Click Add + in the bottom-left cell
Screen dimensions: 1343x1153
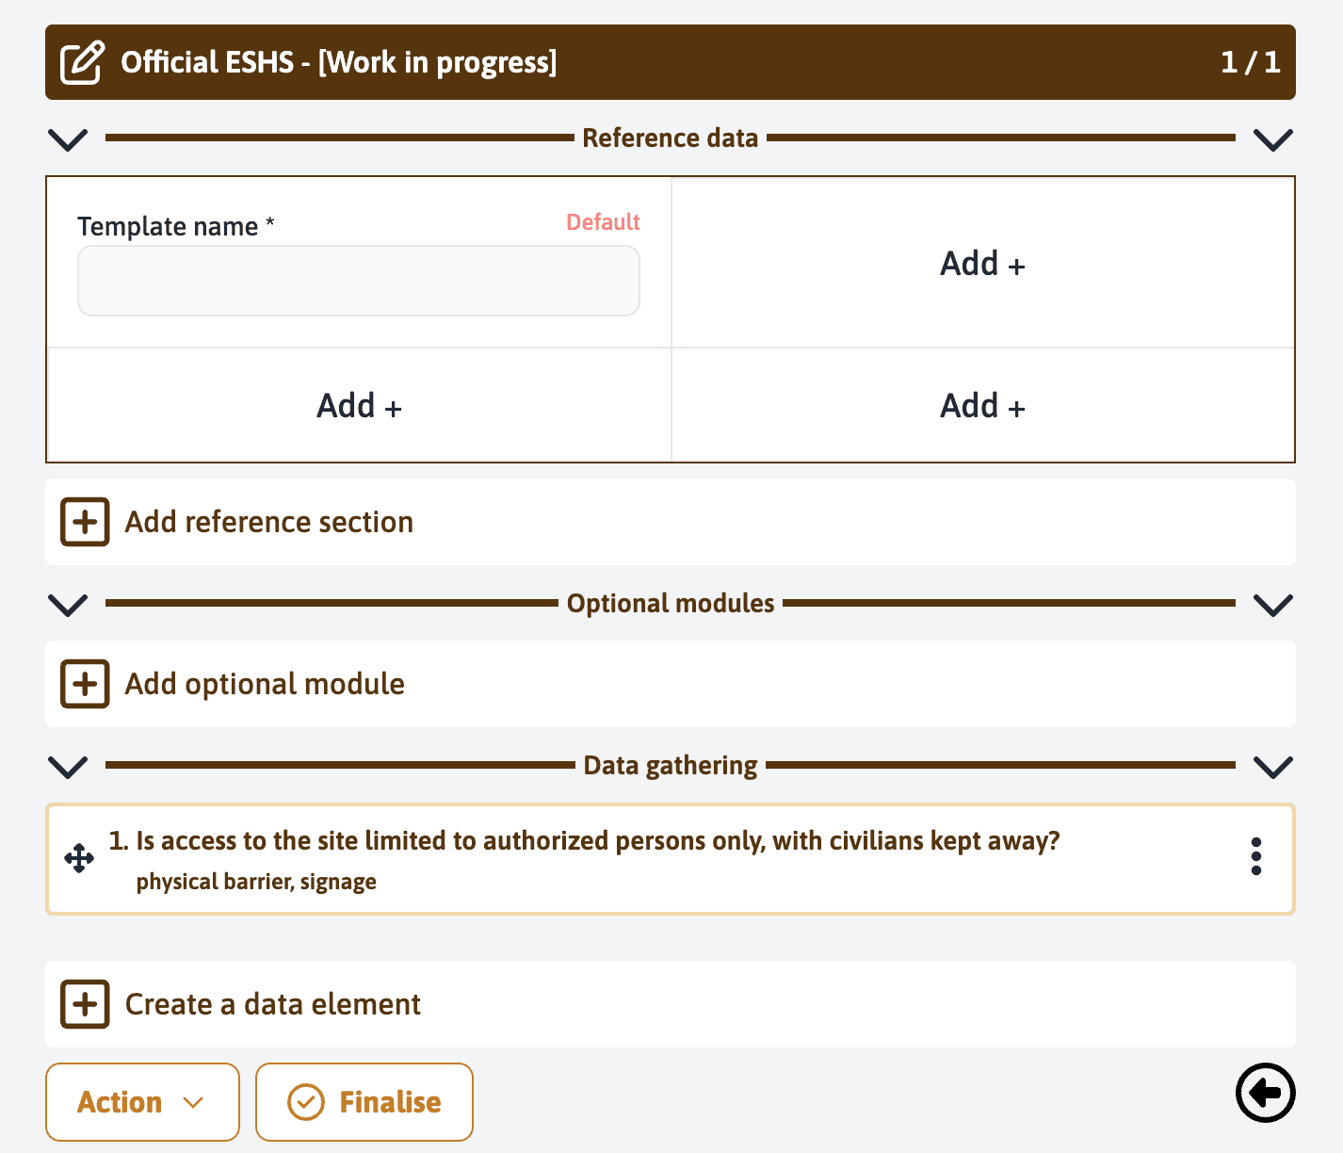click(359, 406)
